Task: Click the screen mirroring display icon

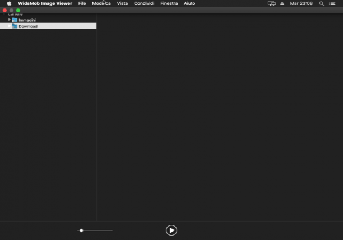Action: pyautogui.click(x=272, y=3)
